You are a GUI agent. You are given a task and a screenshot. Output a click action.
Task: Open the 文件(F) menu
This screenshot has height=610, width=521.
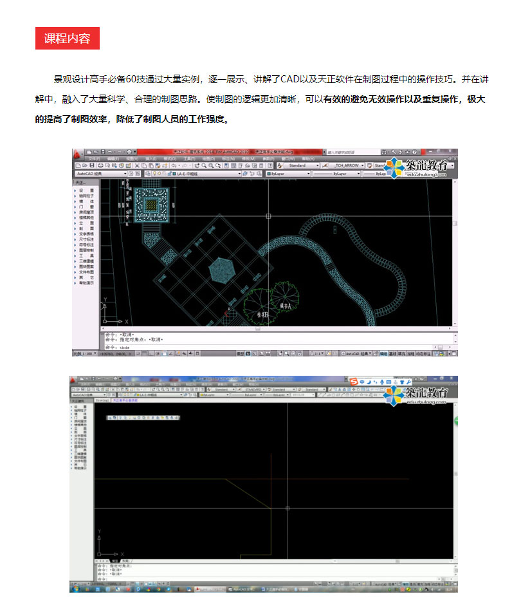95,159
